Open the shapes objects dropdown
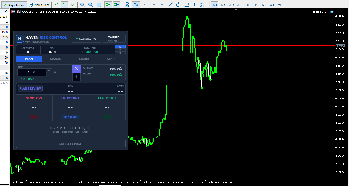Image resolution: width=349 pixels, height=186 pixels. tap(204, 5)
